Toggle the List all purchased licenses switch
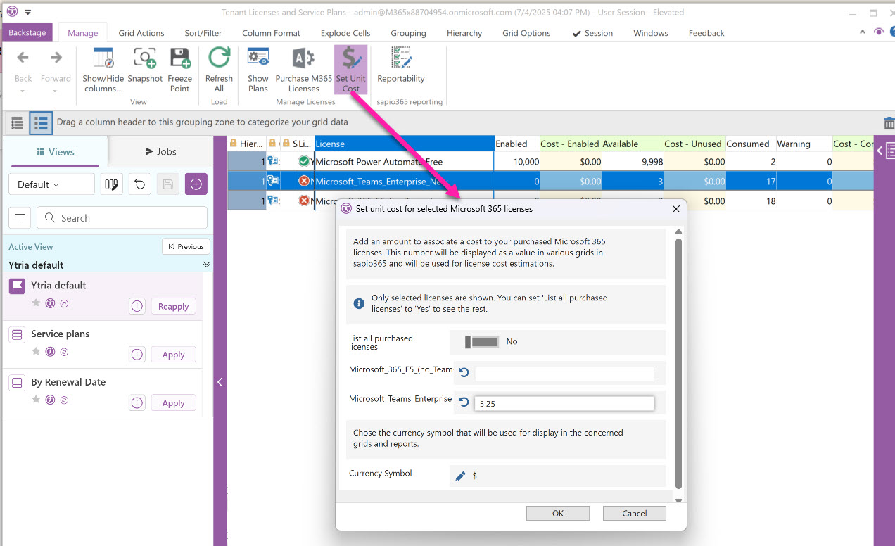Viewport: 895px width, 546px height. (x=482, y=341)
